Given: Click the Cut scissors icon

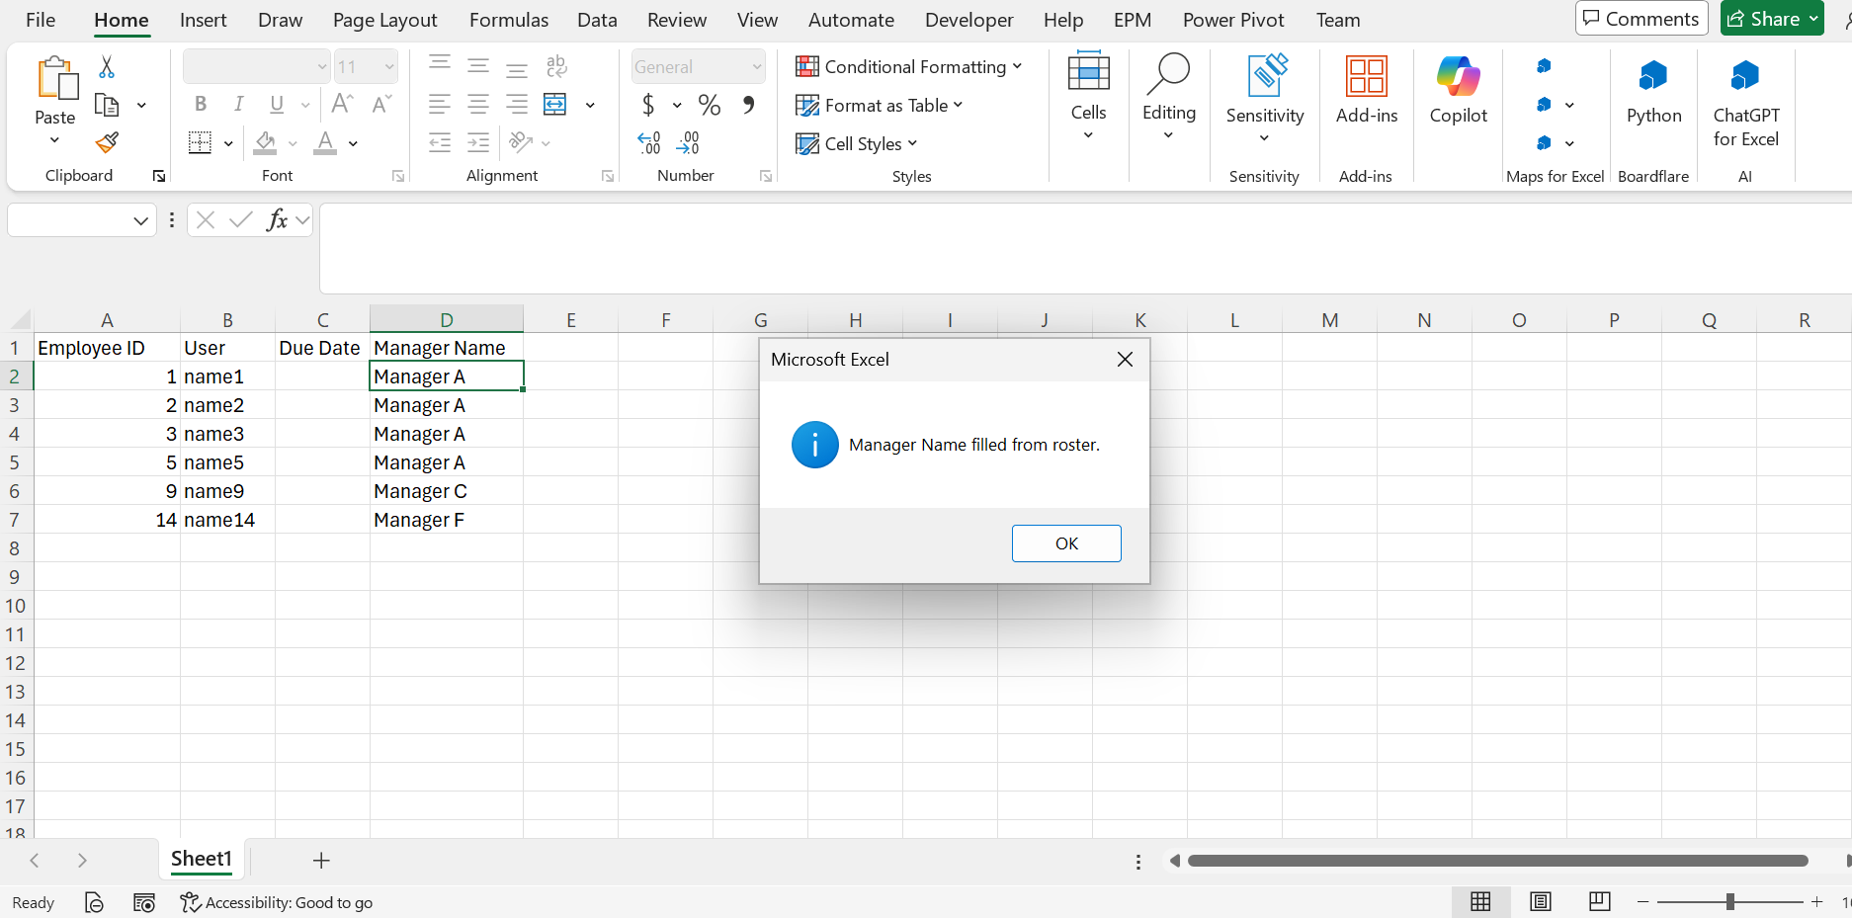Looking at the screenshot, I should [107, 67].
